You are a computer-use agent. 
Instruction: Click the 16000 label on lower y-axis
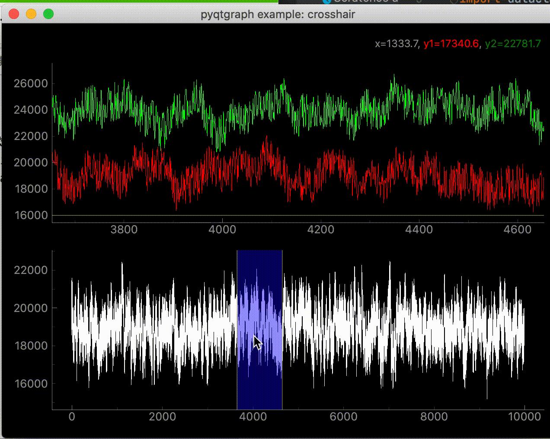coord(31,384)
